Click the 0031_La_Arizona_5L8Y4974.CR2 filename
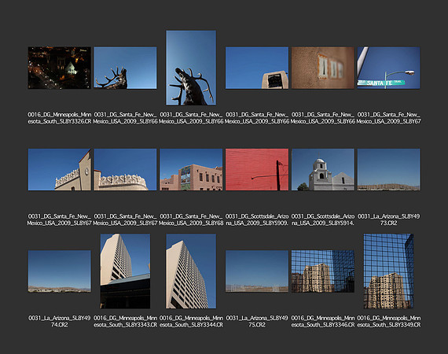The height and width of the screenshot is (354, 448). tap(60, 322)
